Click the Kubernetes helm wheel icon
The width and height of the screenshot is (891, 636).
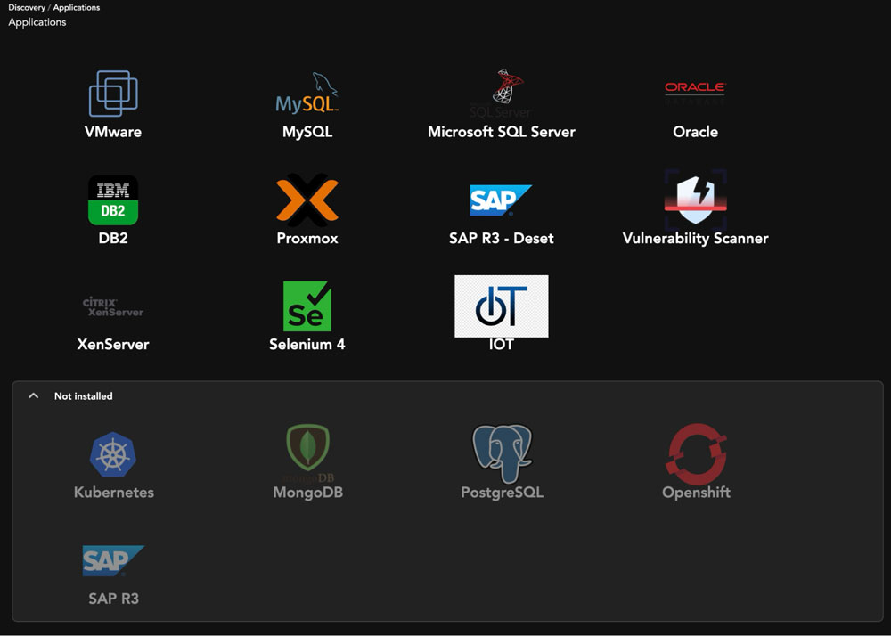click(x=113, y=454)
